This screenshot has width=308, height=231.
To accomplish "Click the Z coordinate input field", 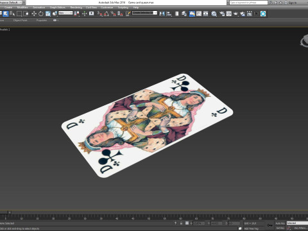I will pos(234,223).
